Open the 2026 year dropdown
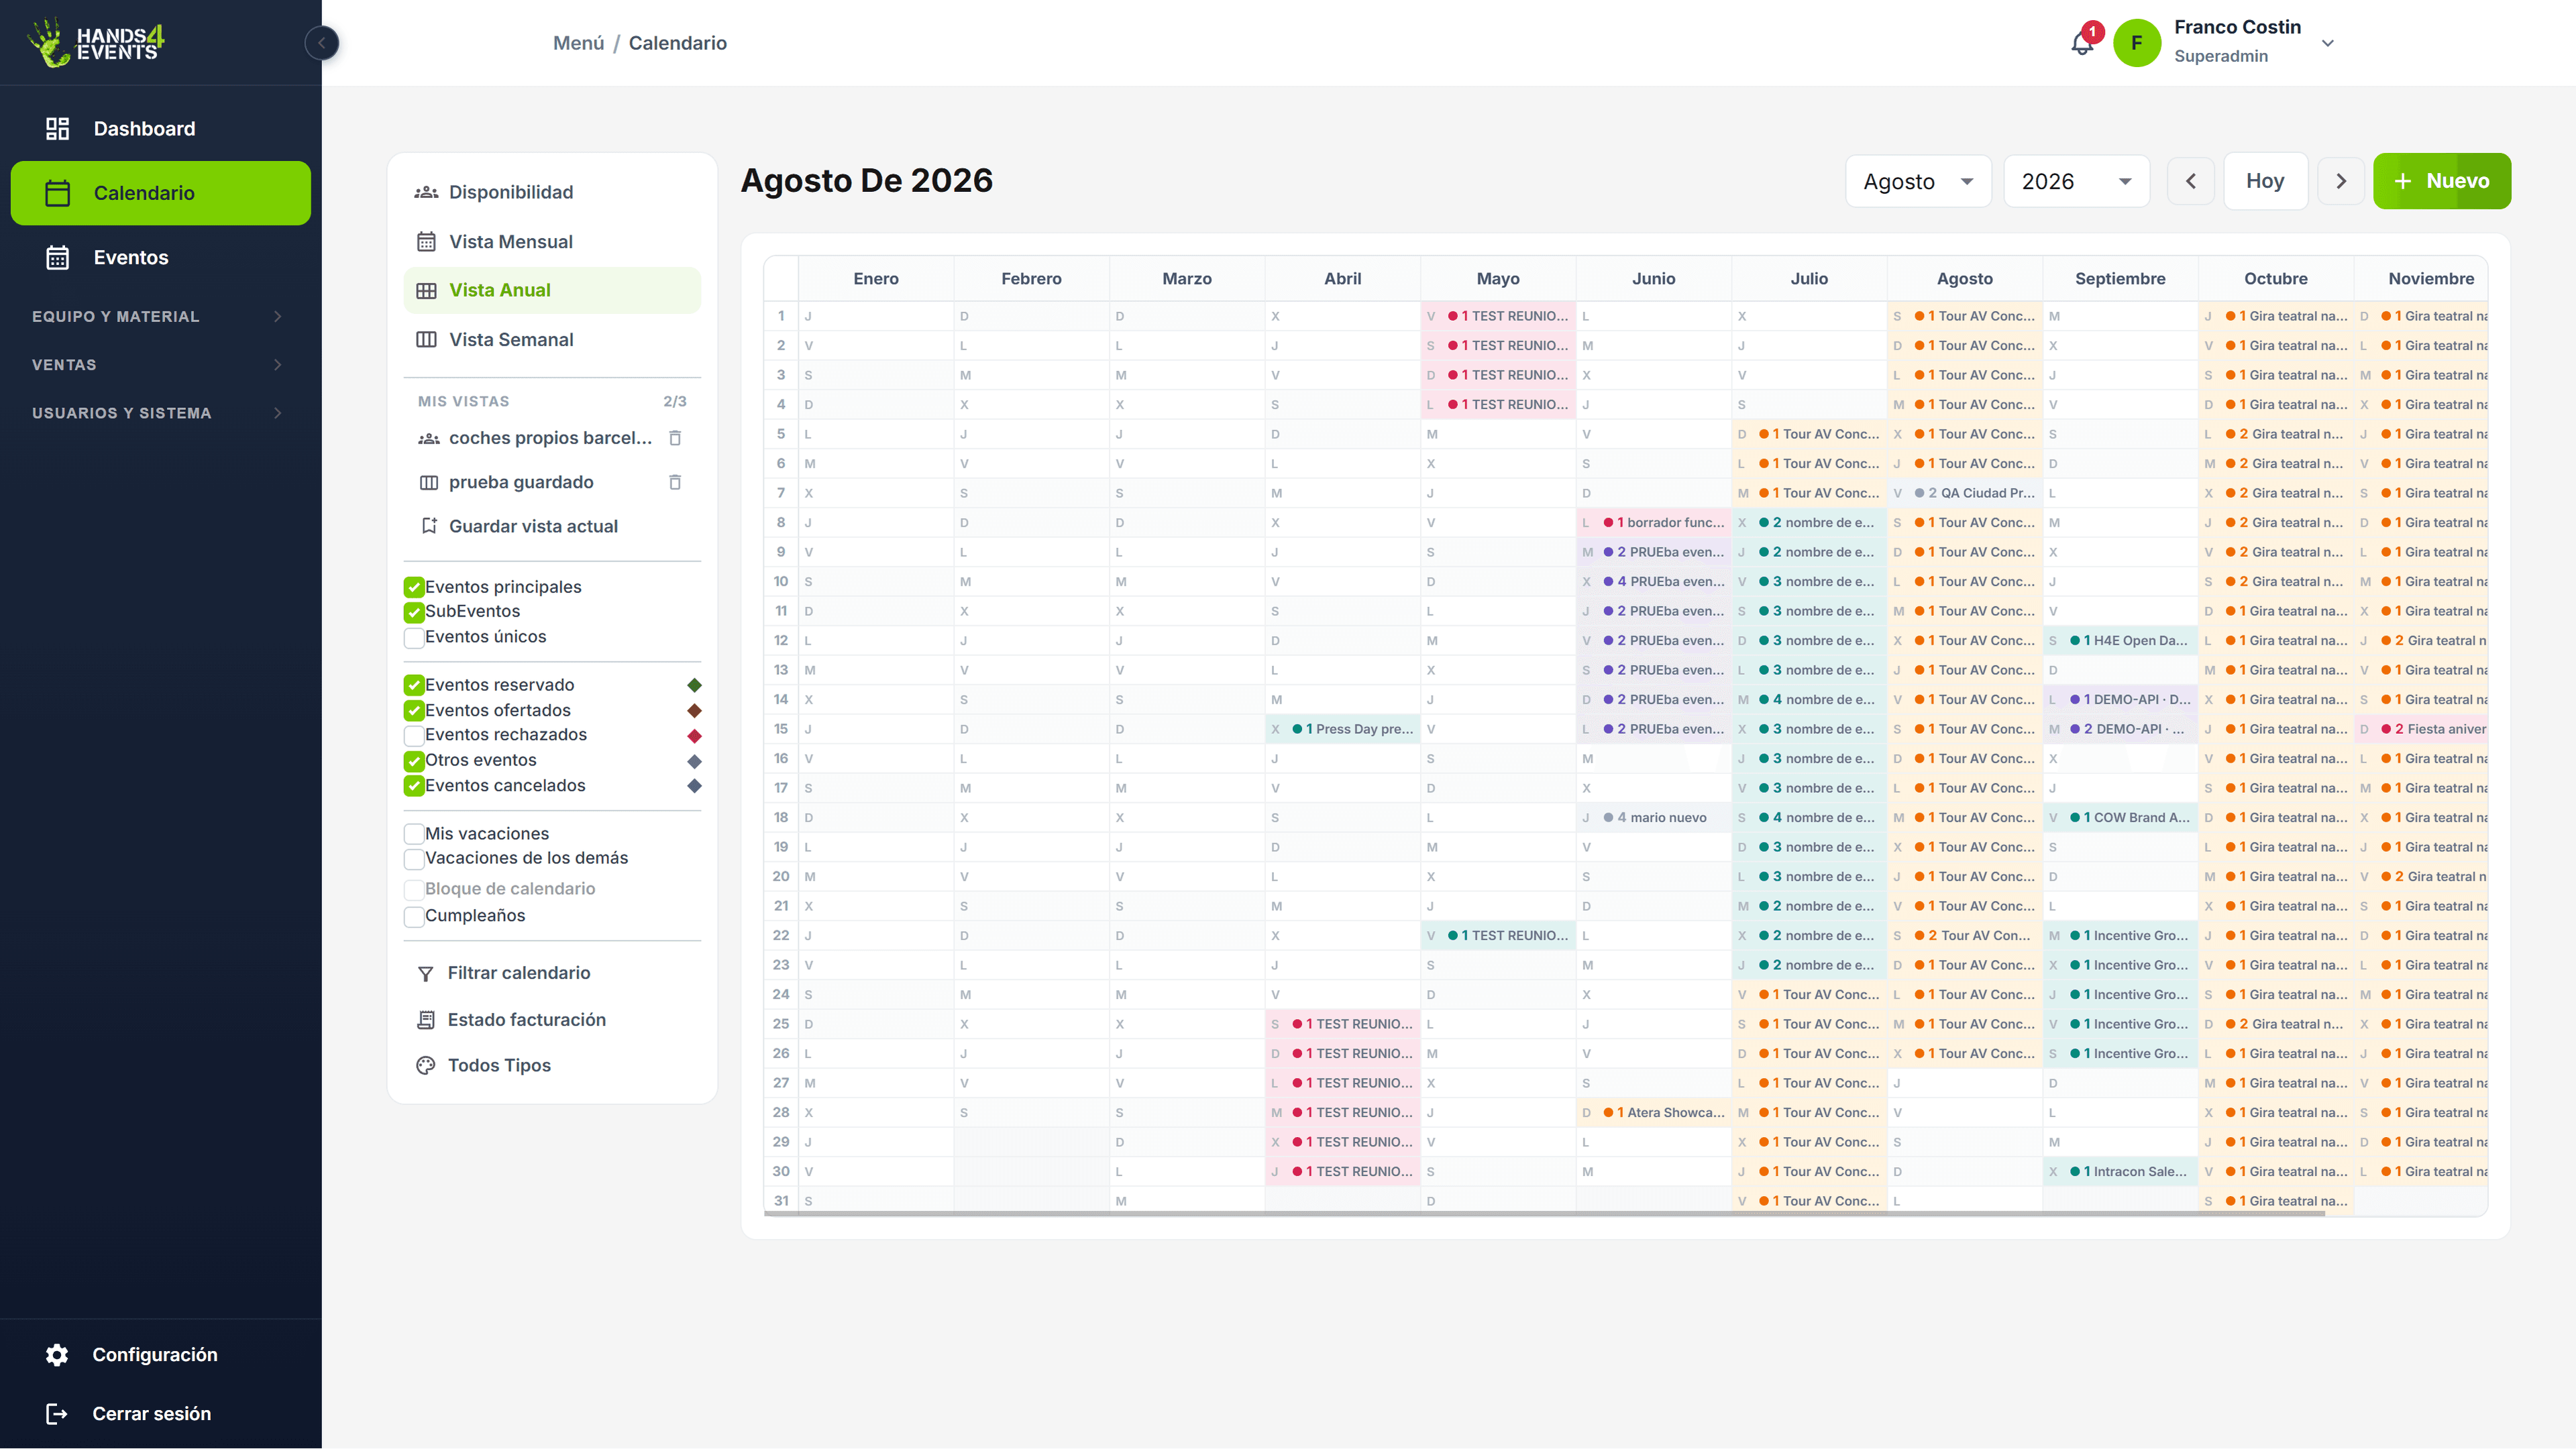Image resolution: width=2576 pixels, height=1449 pixels. tap(2077, 181)
